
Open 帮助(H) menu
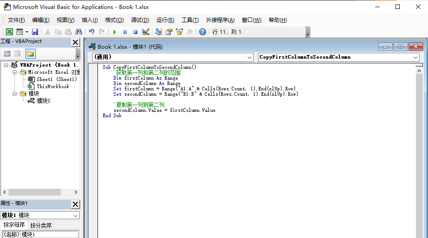coord(278,20)
